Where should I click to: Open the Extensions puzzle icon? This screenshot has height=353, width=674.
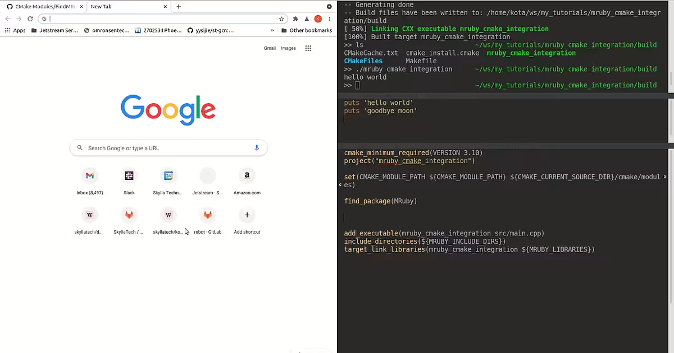[x=295, y=18]
